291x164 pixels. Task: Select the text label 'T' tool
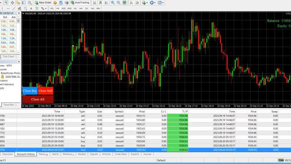tap(37, 8)
